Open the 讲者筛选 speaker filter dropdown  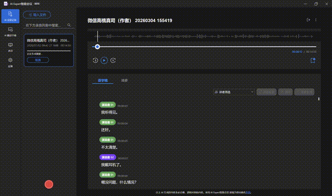234,92
